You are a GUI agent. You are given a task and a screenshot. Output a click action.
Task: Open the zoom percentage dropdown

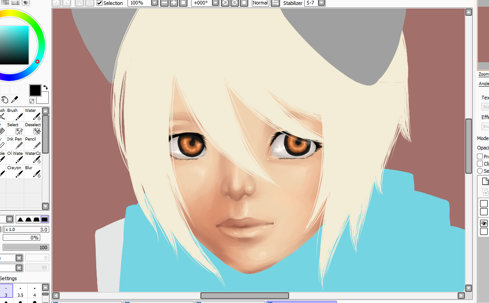tap(154, 3)
